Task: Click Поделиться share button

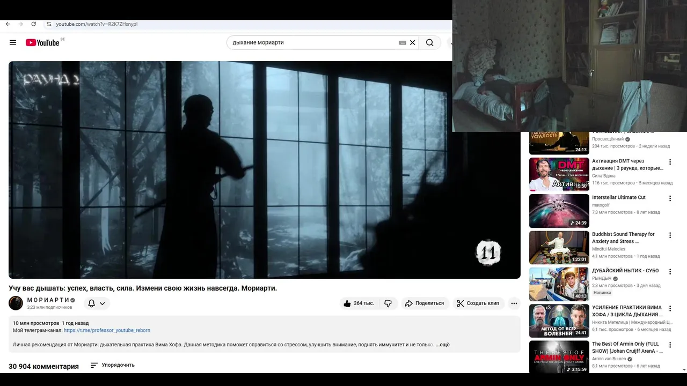Action: 424,303
